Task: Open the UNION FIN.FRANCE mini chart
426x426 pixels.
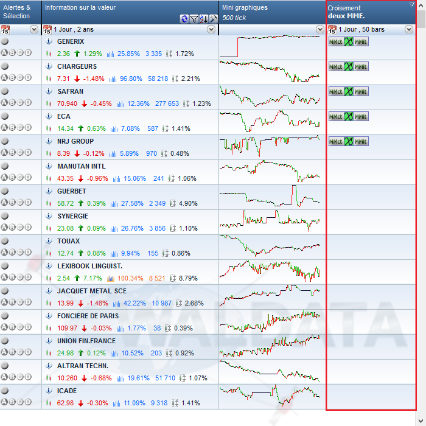Action: click(270, 346)
